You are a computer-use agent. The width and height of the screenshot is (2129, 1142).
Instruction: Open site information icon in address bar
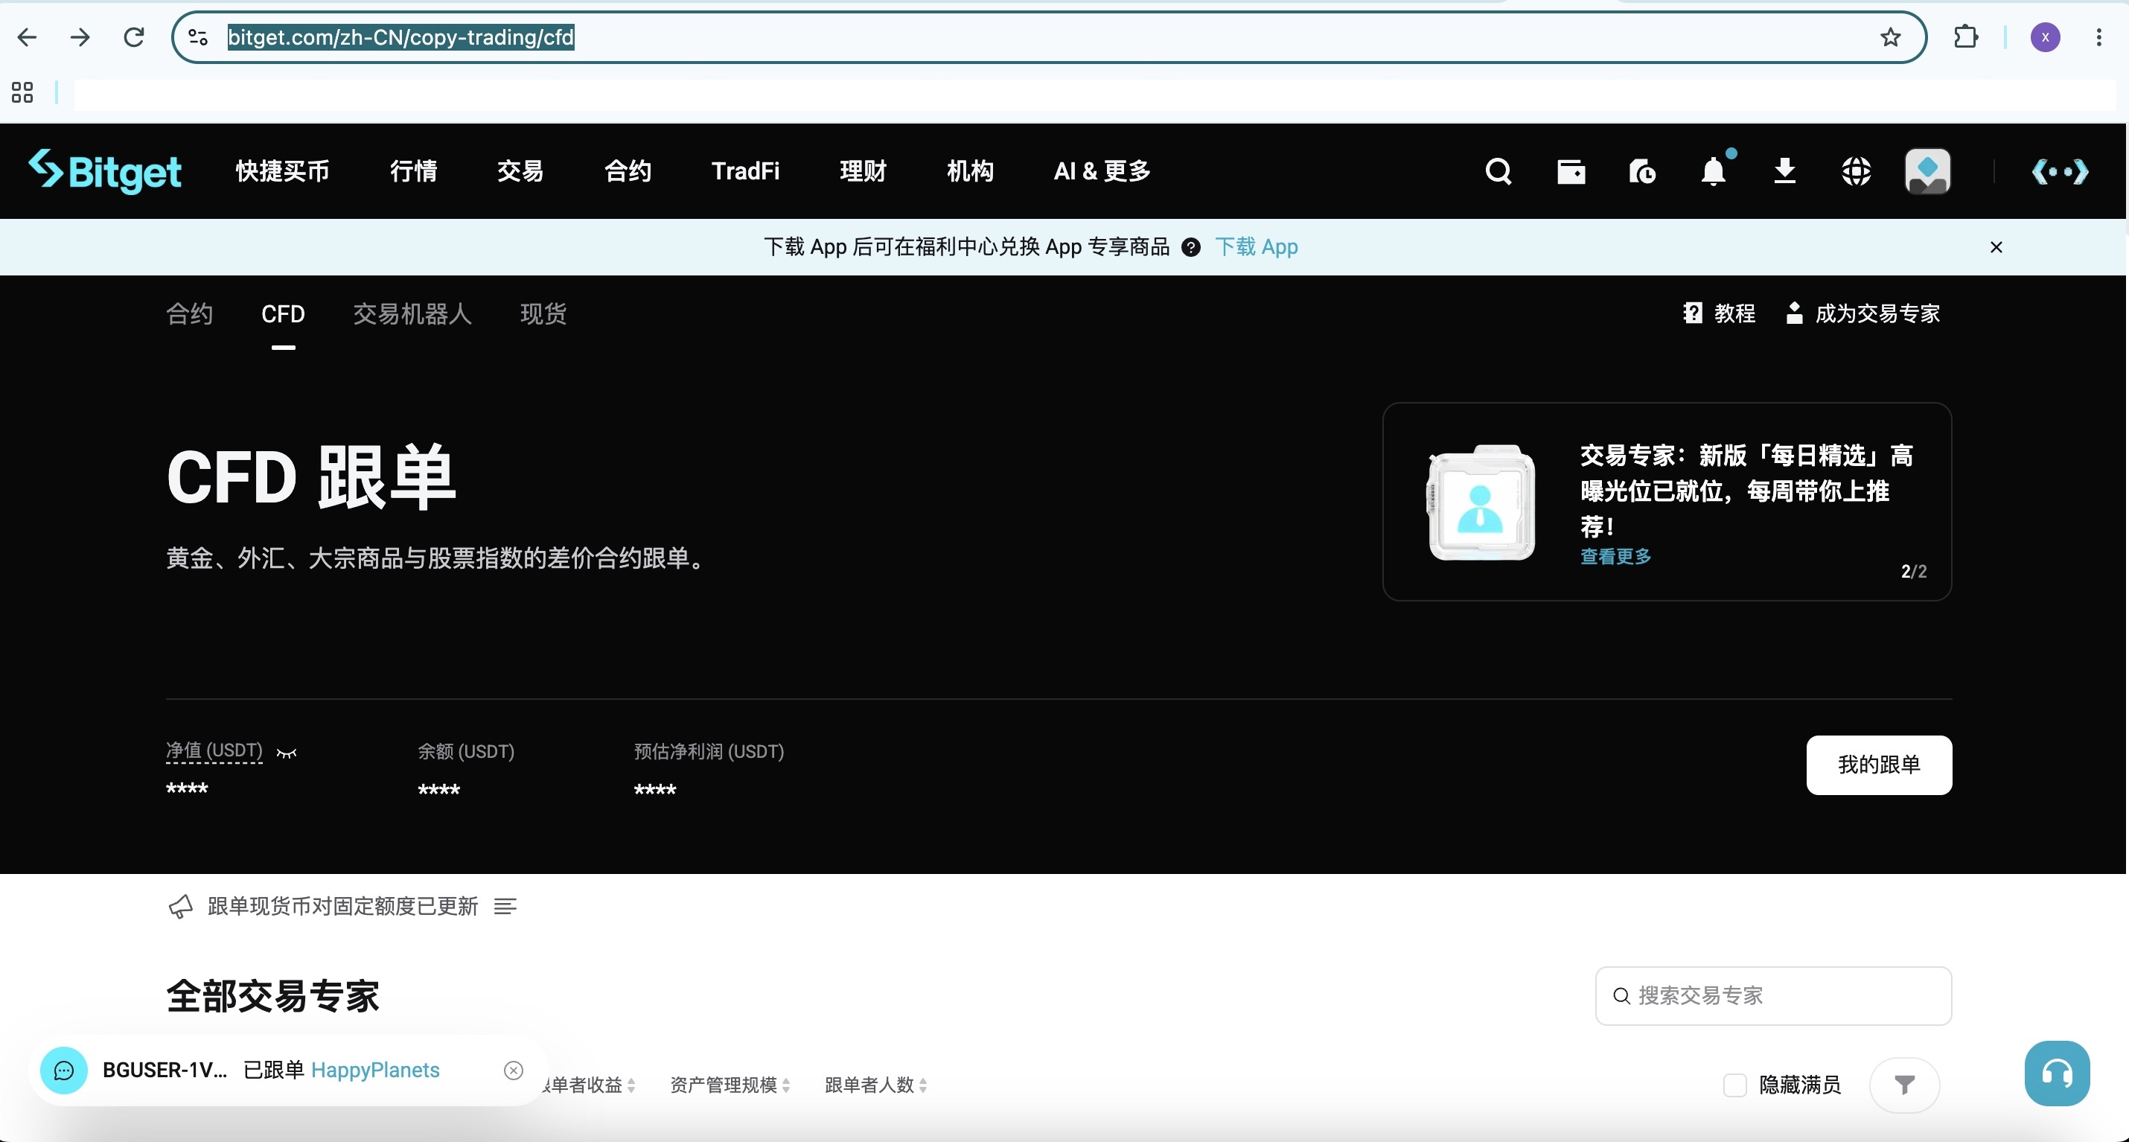198,37
